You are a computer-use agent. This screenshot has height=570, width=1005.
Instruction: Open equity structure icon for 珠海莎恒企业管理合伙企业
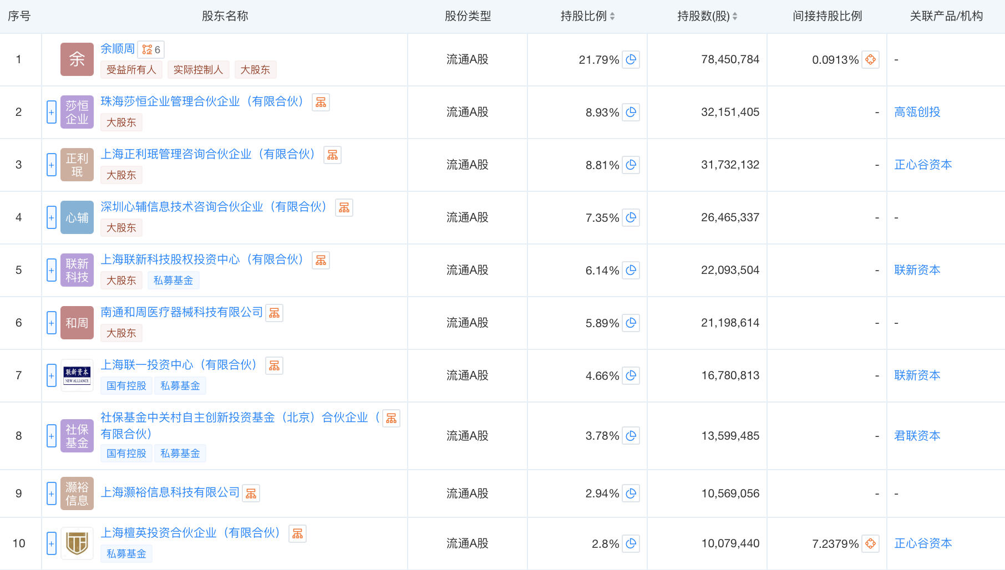pyautogui.click(x=321, y=103)
